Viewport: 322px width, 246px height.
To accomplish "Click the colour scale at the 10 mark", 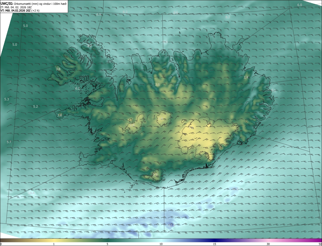I will point(161,244).
